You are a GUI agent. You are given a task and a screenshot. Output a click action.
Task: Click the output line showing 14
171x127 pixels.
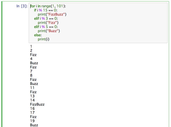[32, 100]
